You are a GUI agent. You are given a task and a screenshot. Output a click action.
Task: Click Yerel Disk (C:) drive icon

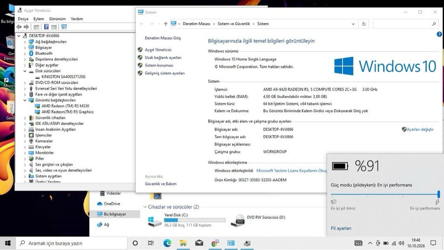(155, 221)
